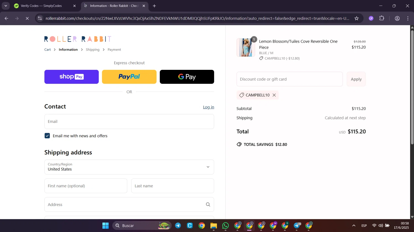Click the product title Lemon Blossom/Tuiles Cove
The width and height of the screenshot is (414, 232).
[x=298, y=44]
